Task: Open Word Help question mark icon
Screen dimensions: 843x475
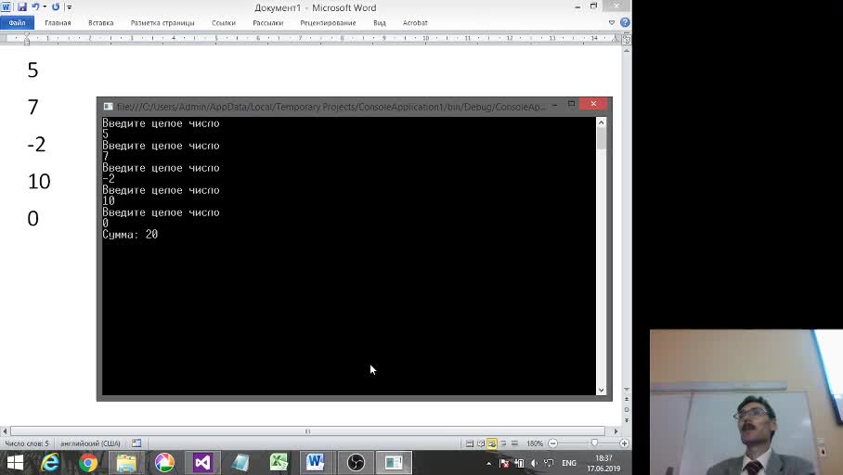Action: point(625,22)
